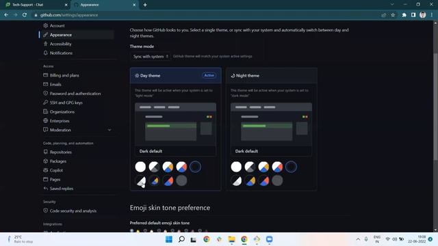Image resolution: width=438 pixels, height=246 pixels.
Task: Open Account settings gear in sidebar
Action: click(57, 26)
